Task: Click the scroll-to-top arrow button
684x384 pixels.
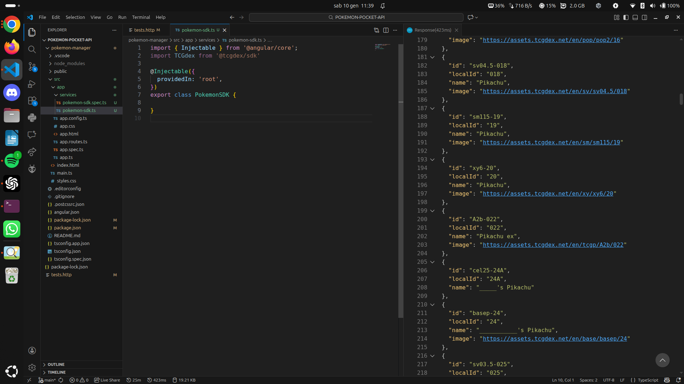Action: pyautogui.click(x=662, y=360)
